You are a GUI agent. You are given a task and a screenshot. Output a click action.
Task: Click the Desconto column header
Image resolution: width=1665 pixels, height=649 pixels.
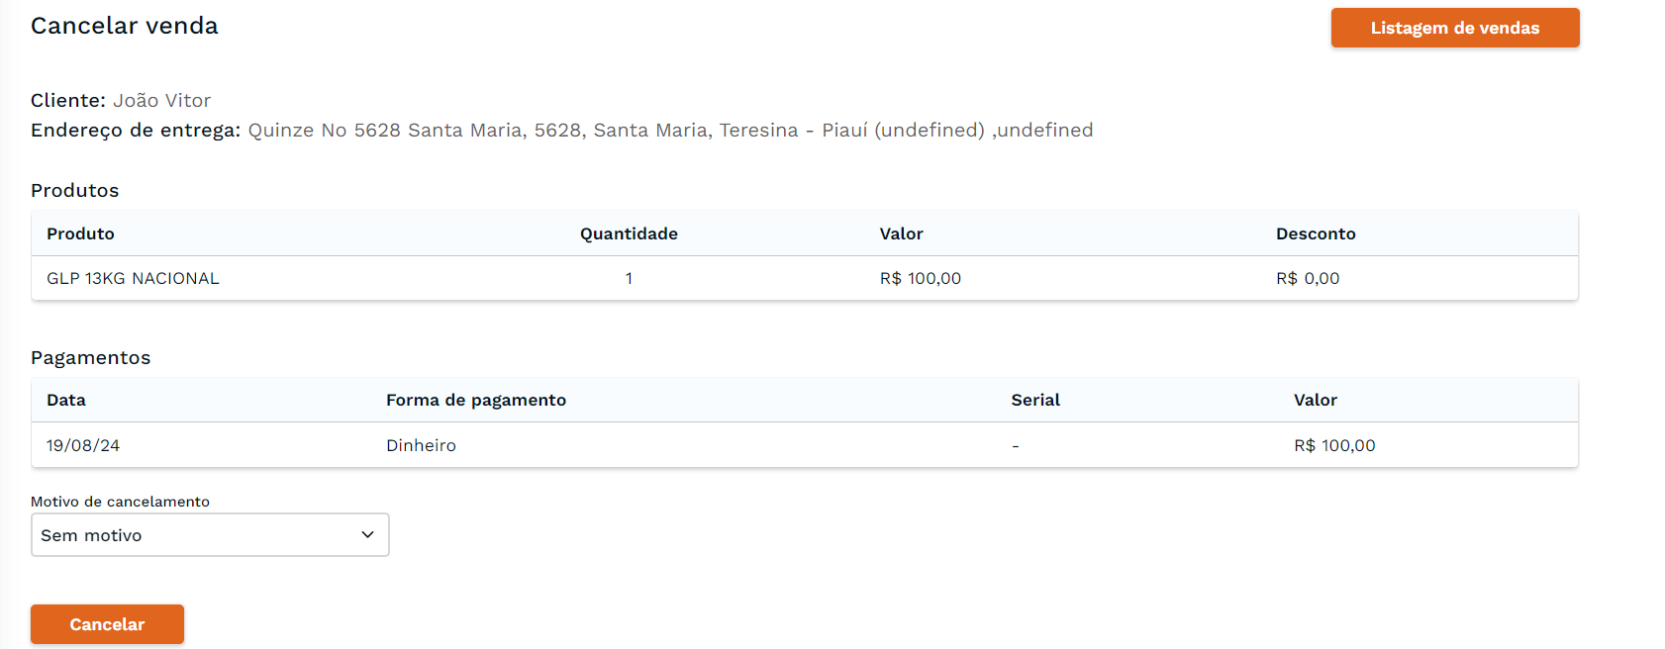pos(1315,233)
